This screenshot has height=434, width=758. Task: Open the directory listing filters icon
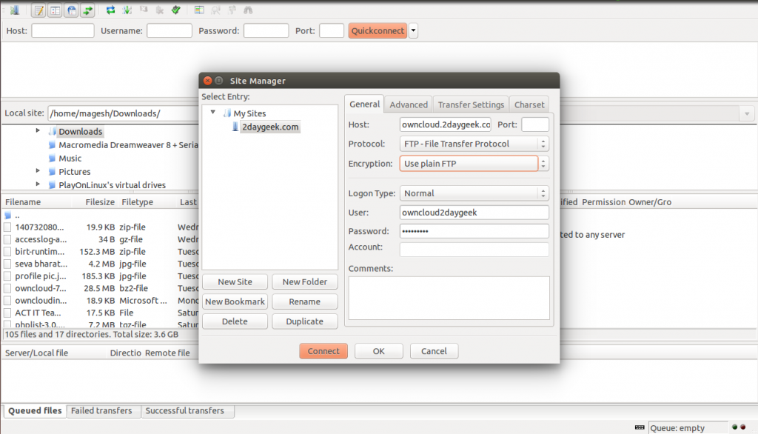point(199,10)
